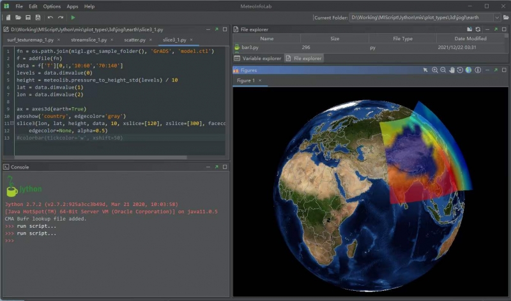Close the streamslice_1.py tab
Image resolution: width=511 pixels, height=301 pixels.
tap(113, 40)
